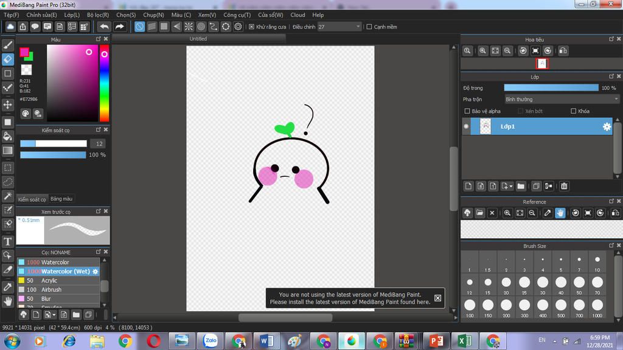Toggle the Khử răng cưa checkbox
Viewport: 623px width, 350px height.
pyautogui.click(x=251, y=27)
